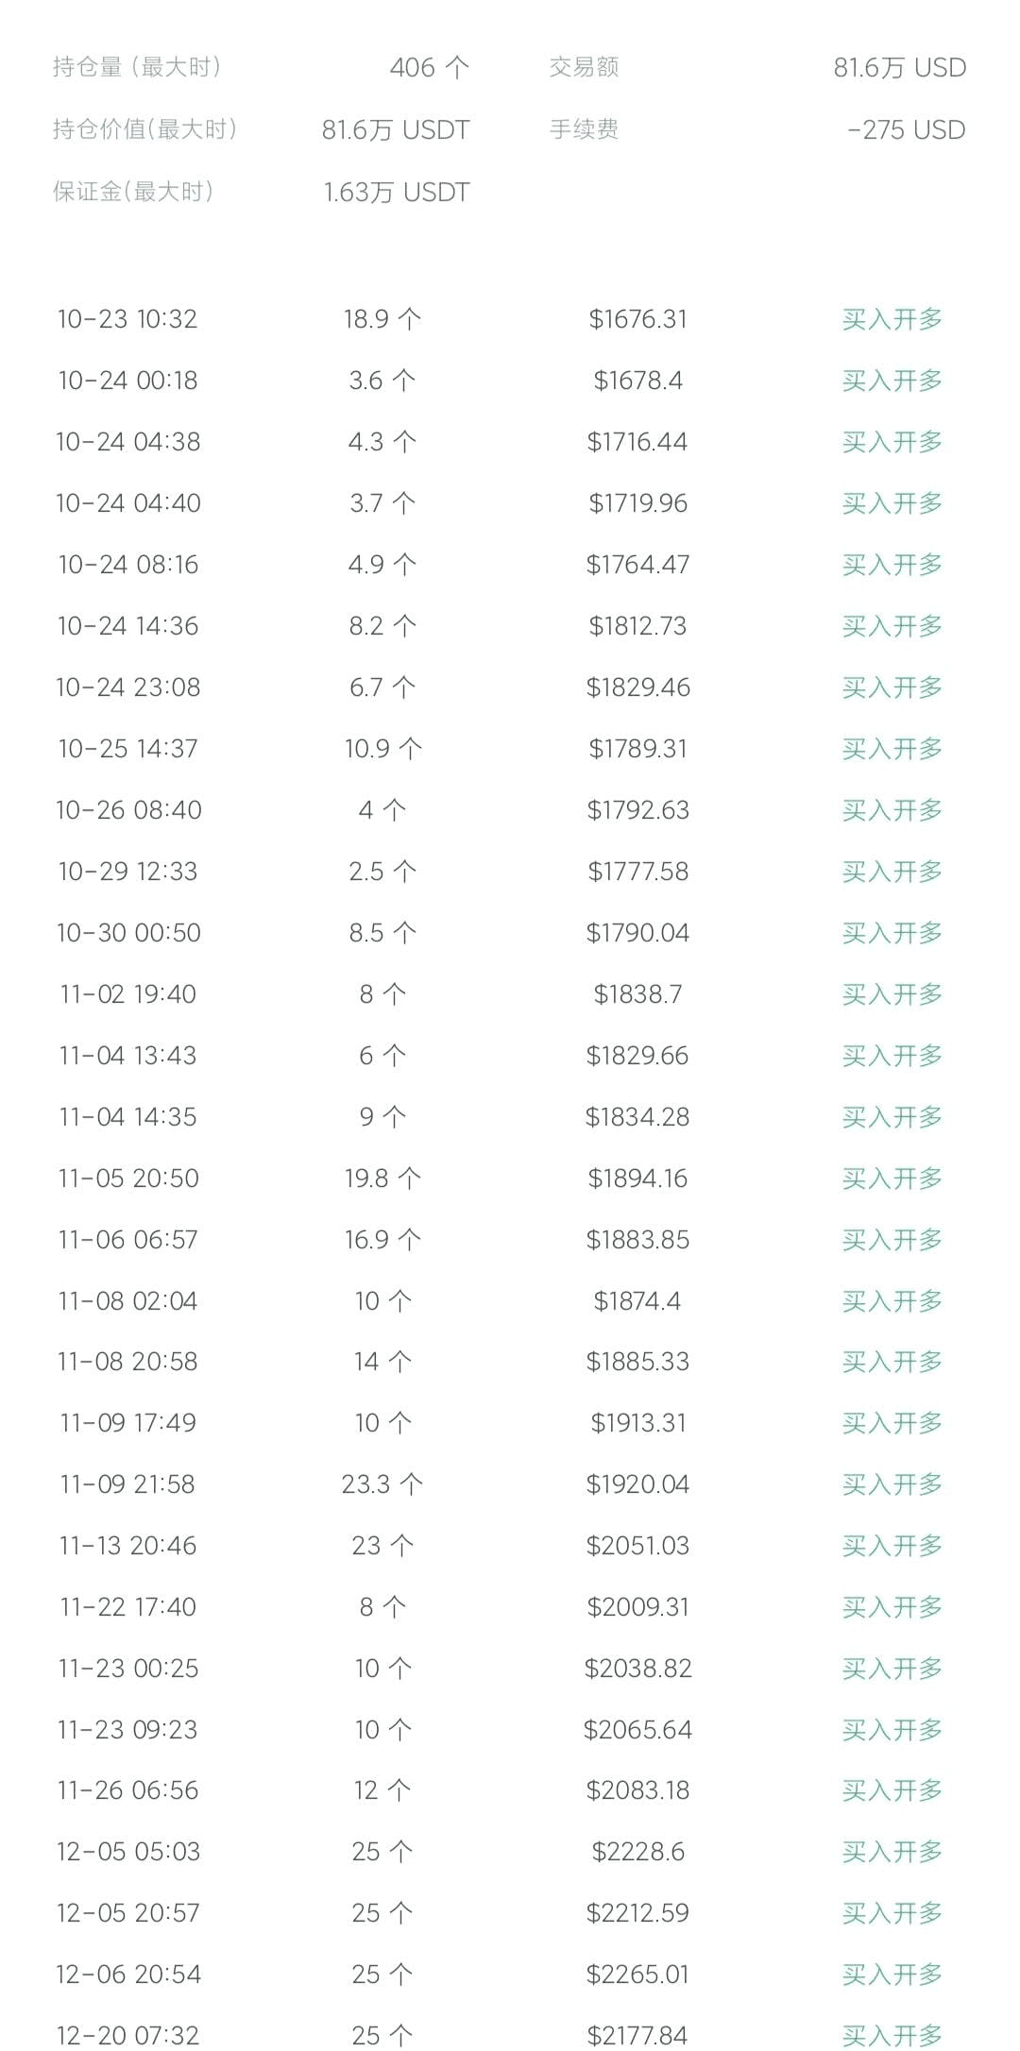Screen dimensions: 1020x2051
Task: Select the $2228.6 trade price
Action: 637,1852
